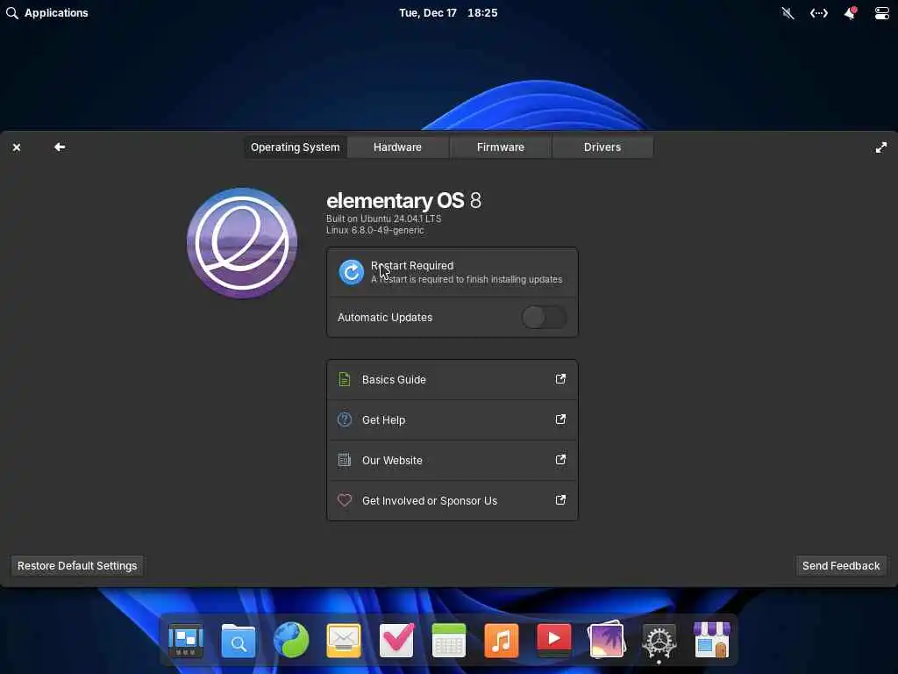
Task: Launch Music from the dock
Action: (502, 640)
